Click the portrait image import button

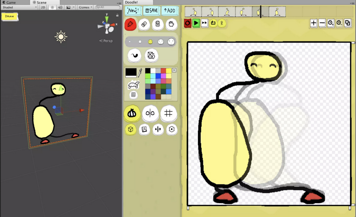pos(144,129)
